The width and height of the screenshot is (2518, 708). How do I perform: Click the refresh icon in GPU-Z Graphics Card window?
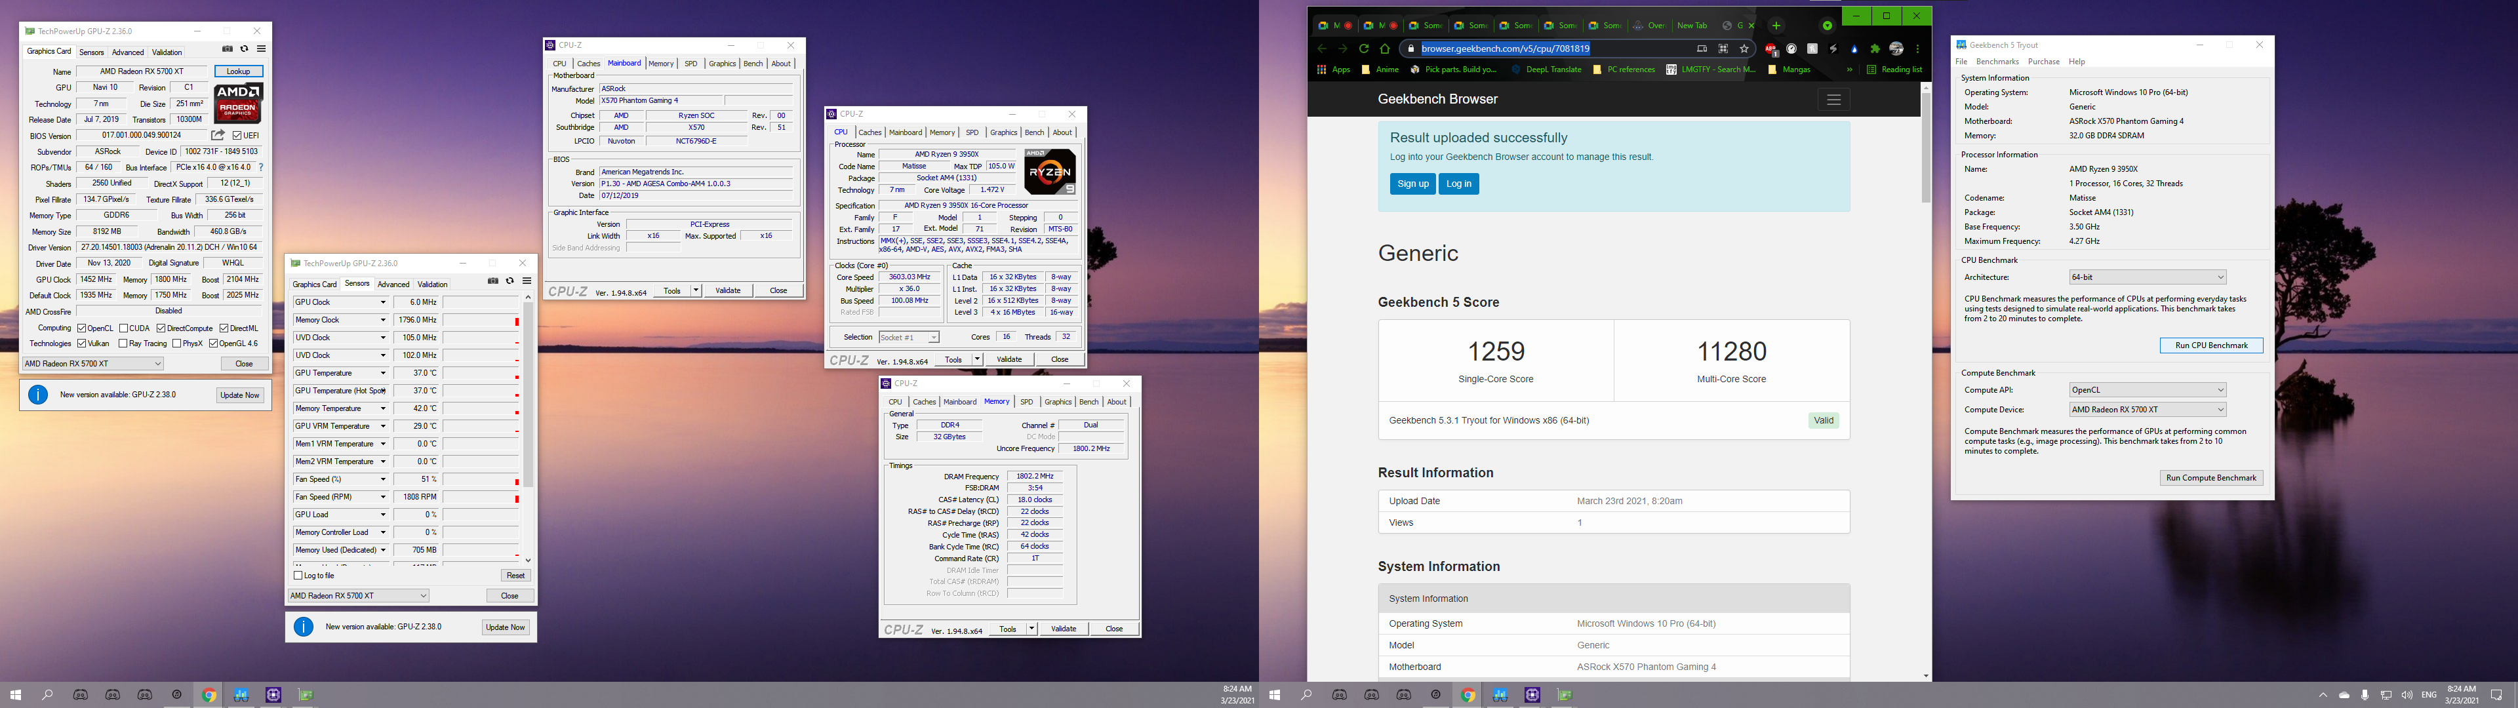click(x=245, y=49)
